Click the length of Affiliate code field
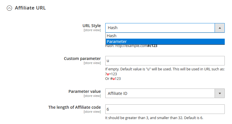The image size is (232, 124). 165,109
